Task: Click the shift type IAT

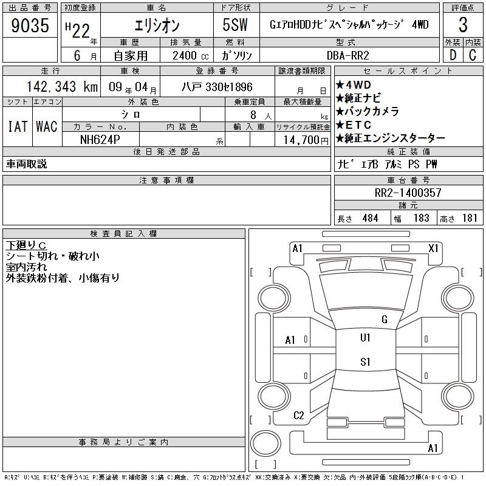Action: (18, 127)
